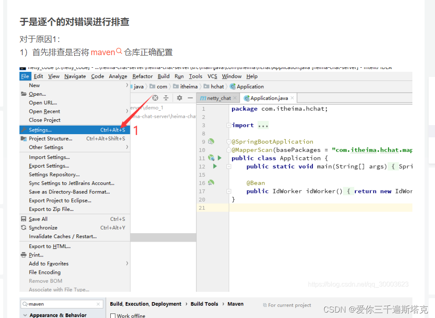435x318 pixels.
Task: Open the Open Recent submenu
Action: pos(45,111)
